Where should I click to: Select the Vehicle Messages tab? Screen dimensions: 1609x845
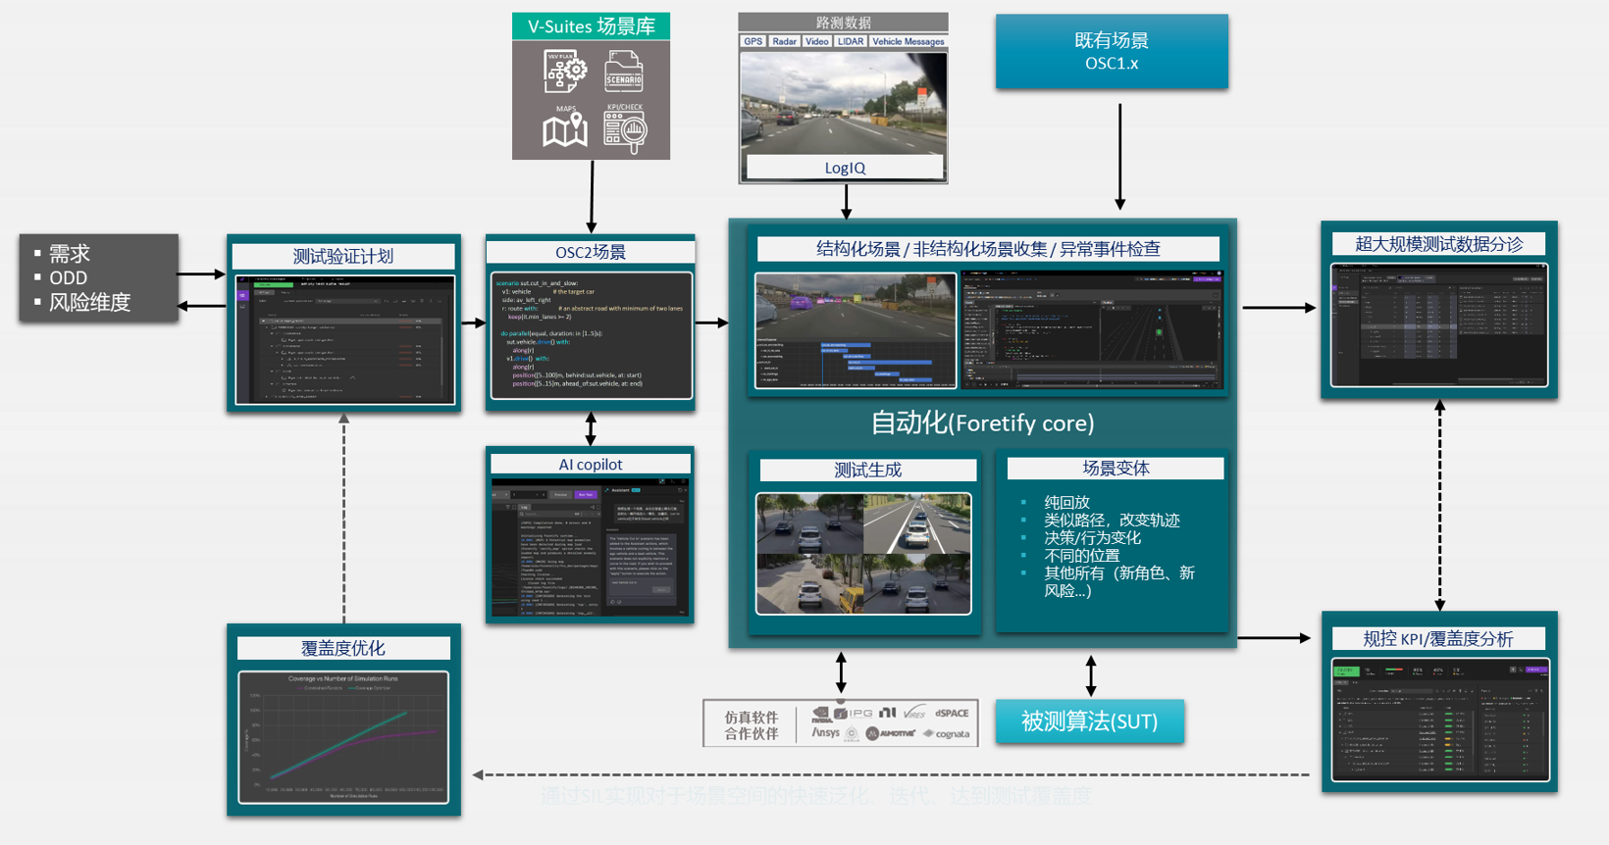[908, 41]
